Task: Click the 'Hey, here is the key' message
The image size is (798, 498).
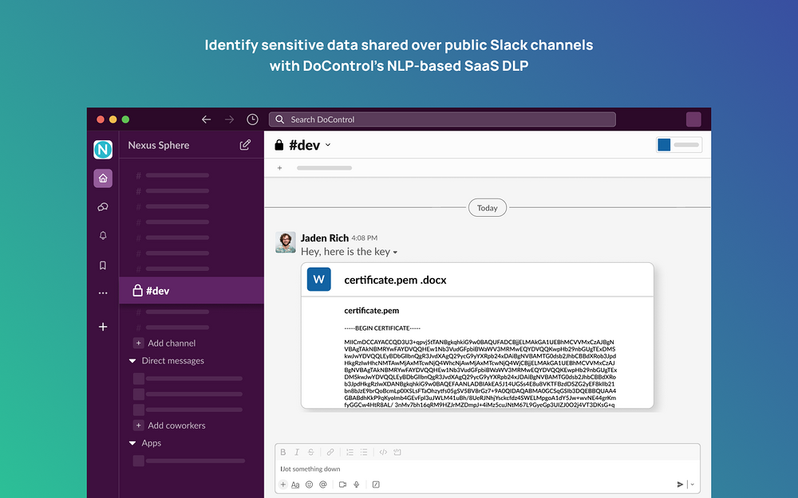Action: pos(346,252)
